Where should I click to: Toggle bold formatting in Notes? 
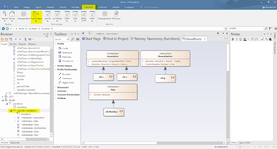pyautogui.click(x=233, y=39)
